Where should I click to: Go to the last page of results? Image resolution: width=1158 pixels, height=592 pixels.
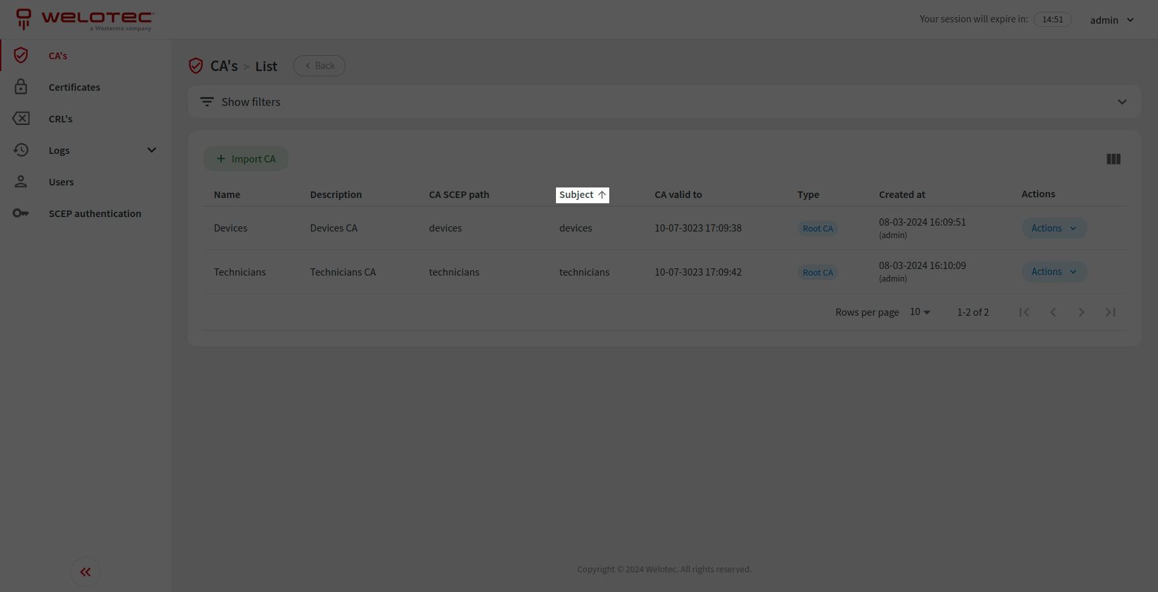[x=1110, y=312]
